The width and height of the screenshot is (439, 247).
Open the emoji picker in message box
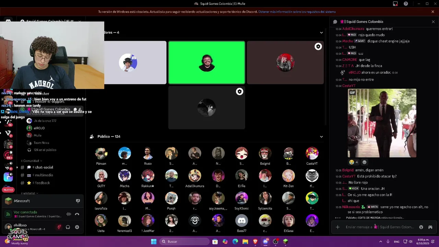421,227
